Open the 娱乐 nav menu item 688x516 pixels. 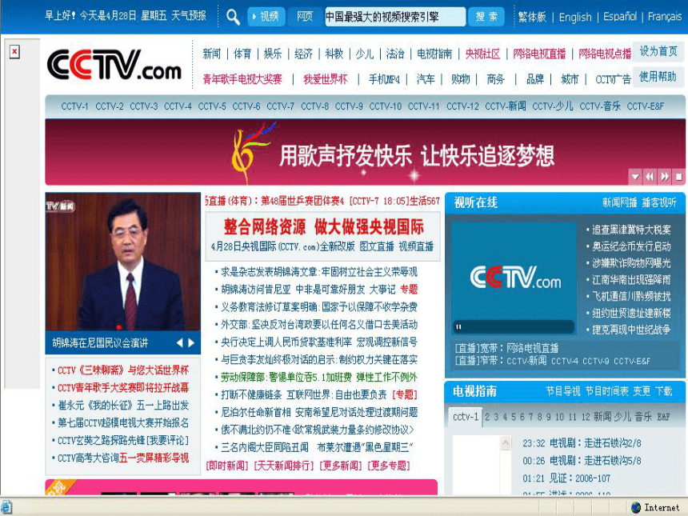pos(273,54)
